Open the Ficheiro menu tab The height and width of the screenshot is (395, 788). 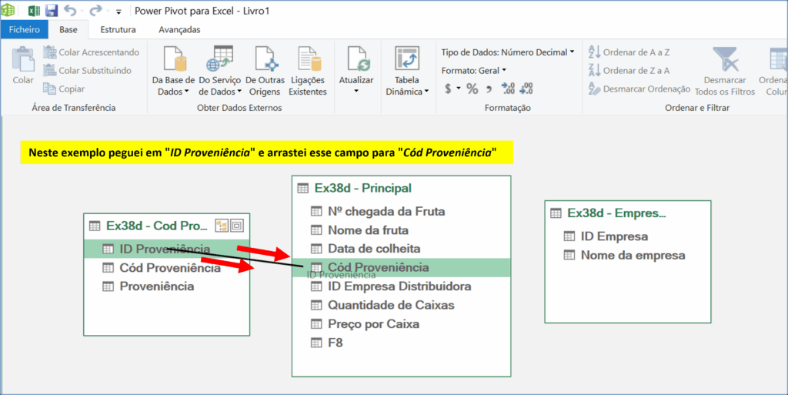pos(24,30)
